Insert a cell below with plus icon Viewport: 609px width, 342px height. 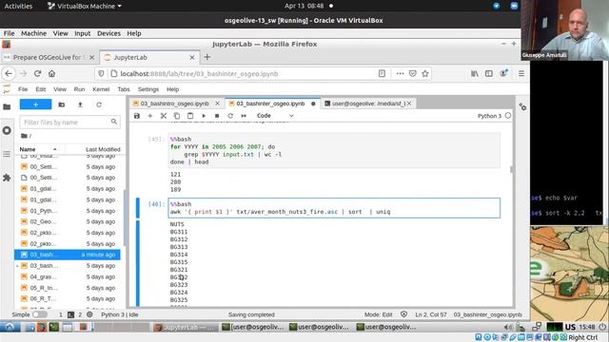click(150, 116)
